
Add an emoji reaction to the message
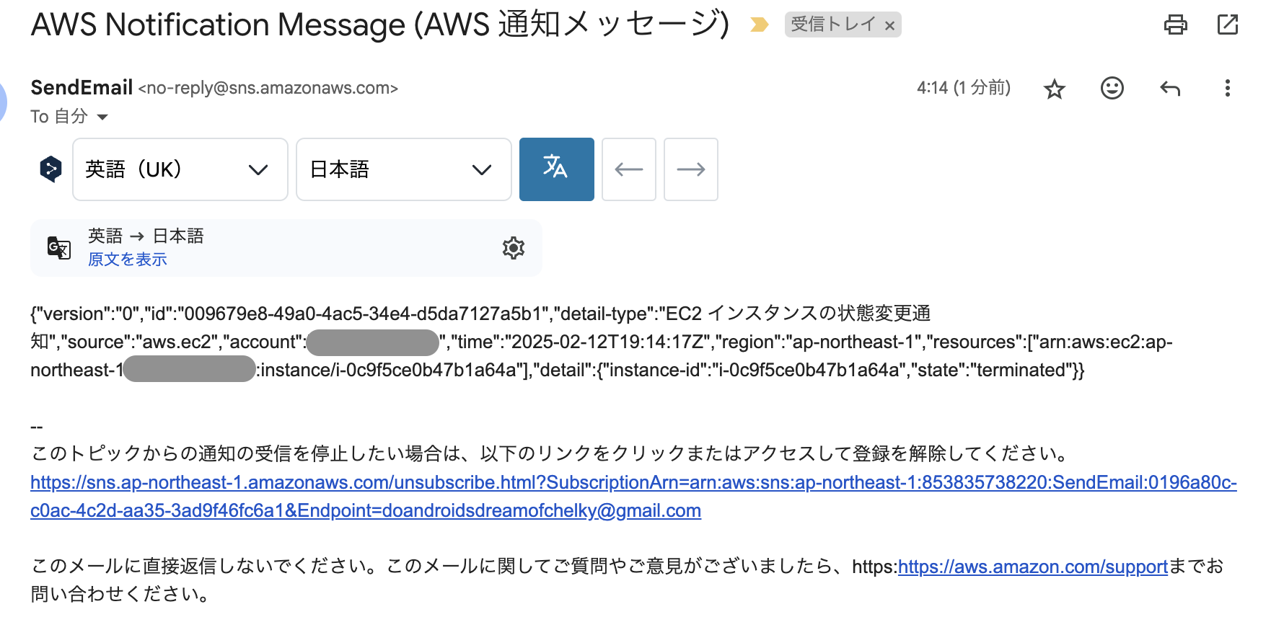(1112, 88)
